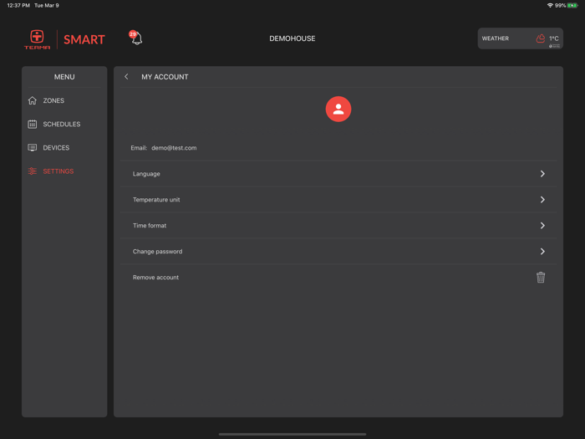Image resolution: width=585 pixels, height=439 pixels.
Task: Click the SMART brand text
Action: (x=84, y=39)
